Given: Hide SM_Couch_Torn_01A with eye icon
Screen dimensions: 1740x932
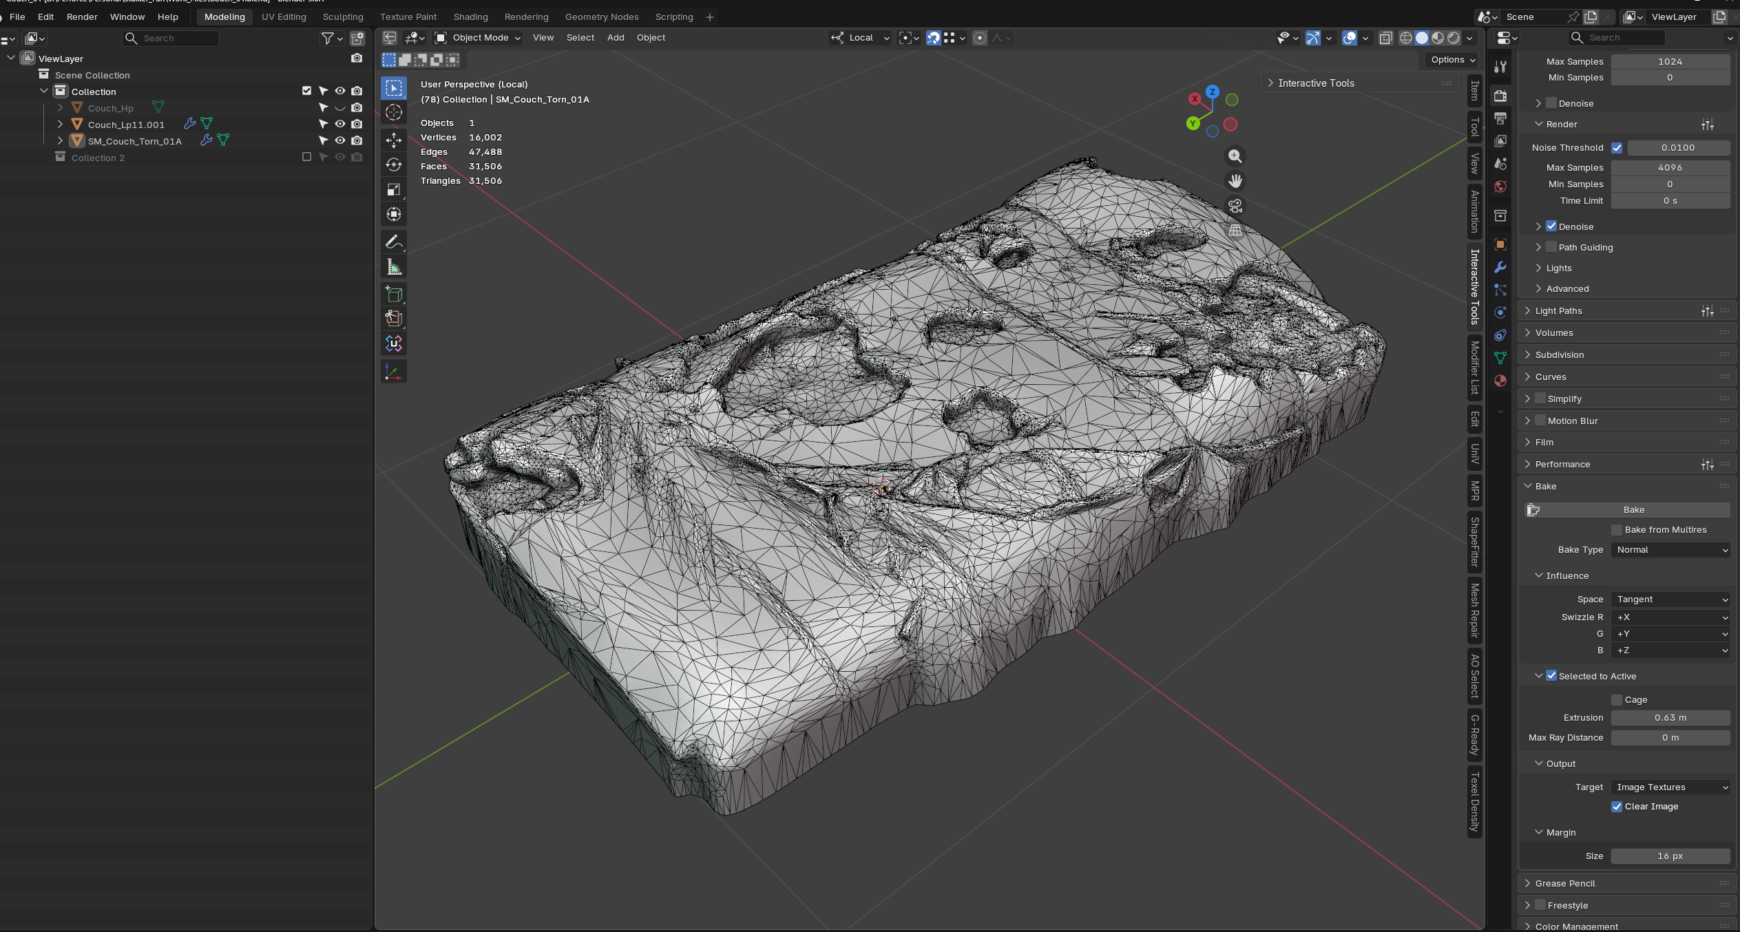Looking at the screenshot, I should tap(340, 140).
